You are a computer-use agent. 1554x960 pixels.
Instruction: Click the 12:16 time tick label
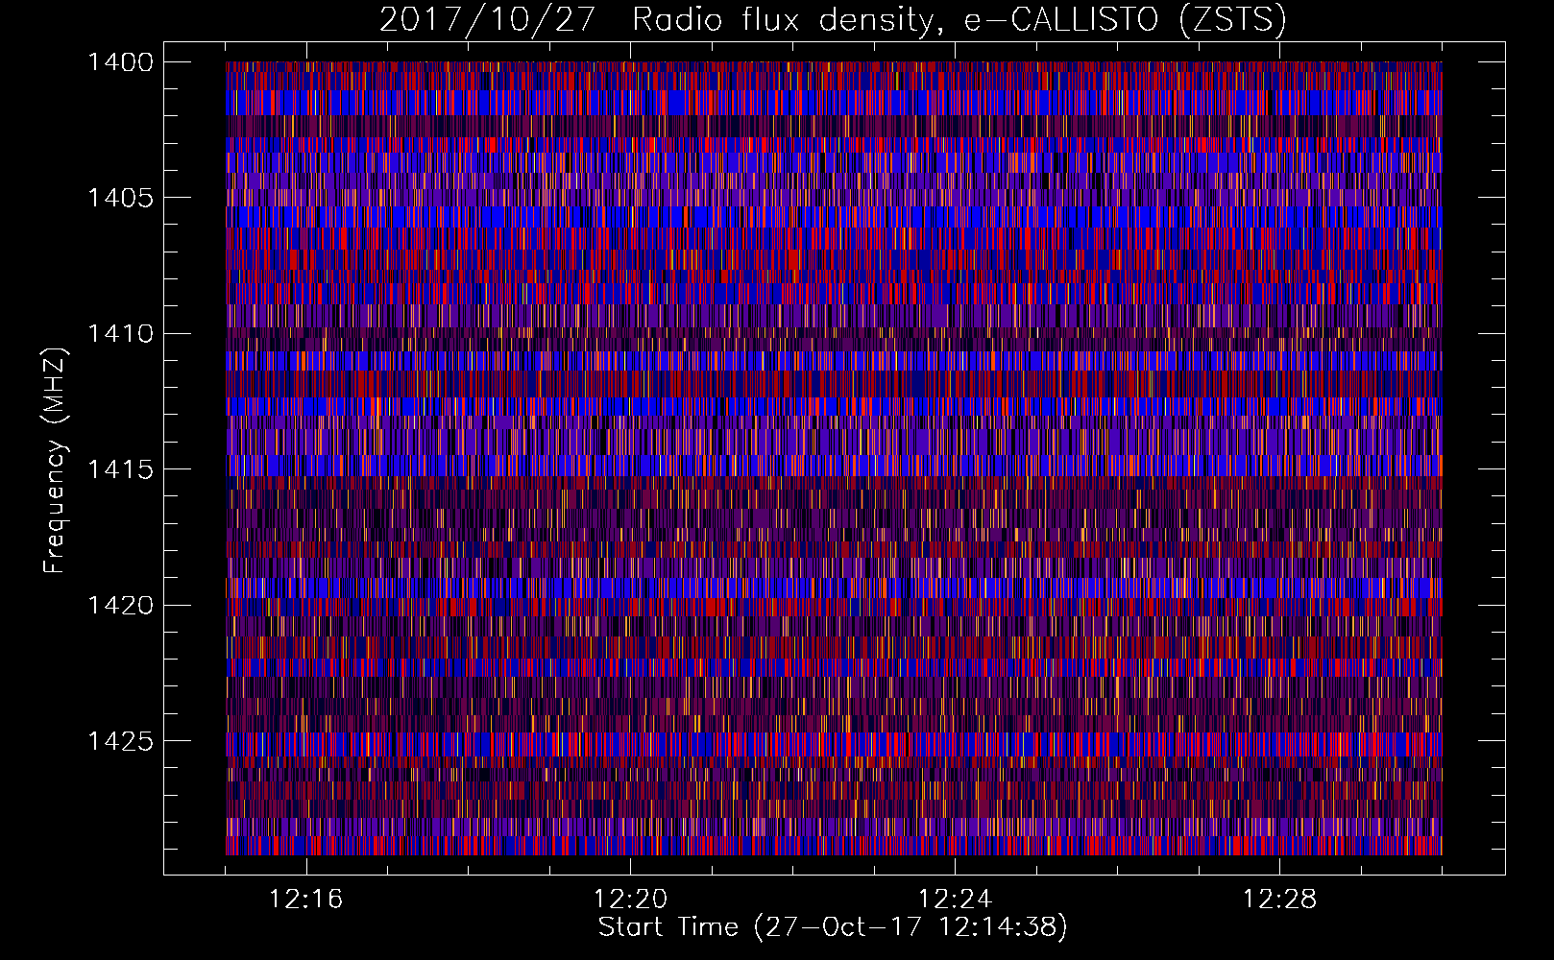(x=306, y=900)
